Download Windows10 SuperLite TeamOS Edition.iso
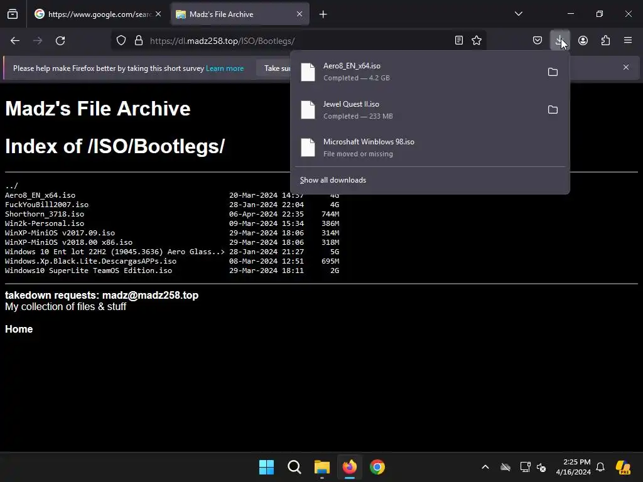Viewport: 643px width, 482px height. pyautogui.click(x=89, y=270)
